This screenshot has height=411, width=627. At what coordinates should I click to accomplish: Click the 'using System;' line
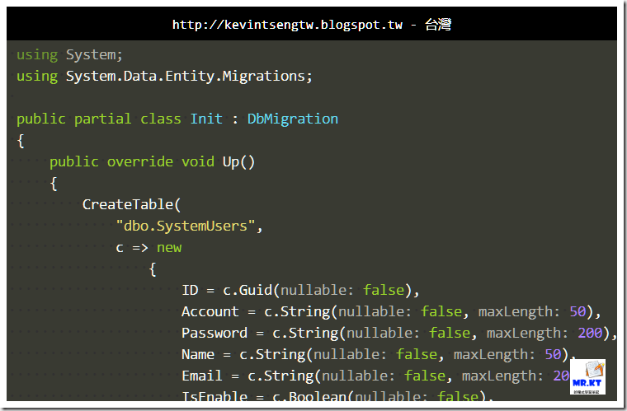click(x=69, y=54)
